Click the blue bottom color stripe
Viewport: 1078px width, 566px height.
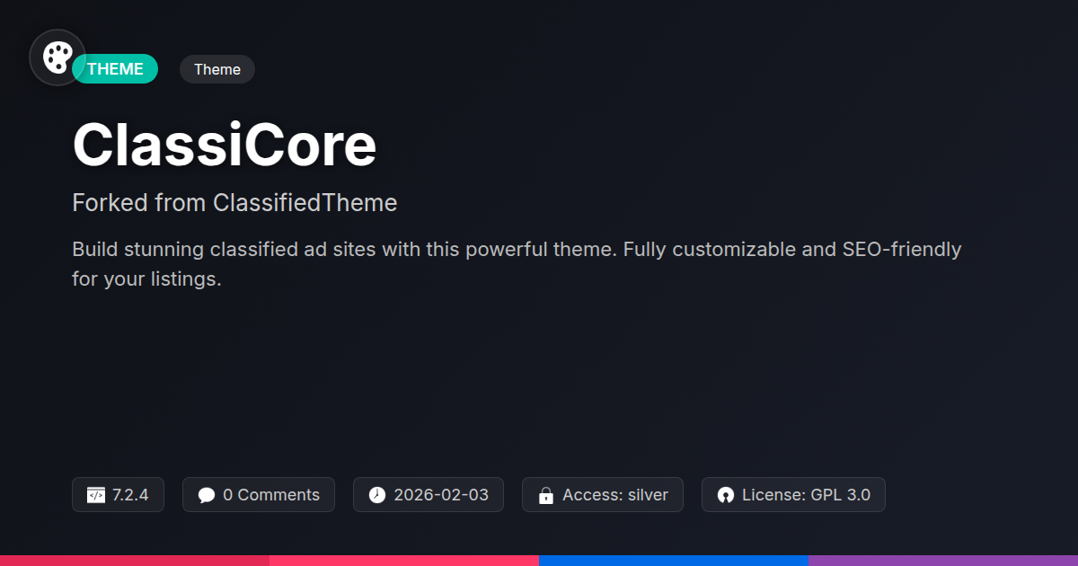tap(674, 560)
